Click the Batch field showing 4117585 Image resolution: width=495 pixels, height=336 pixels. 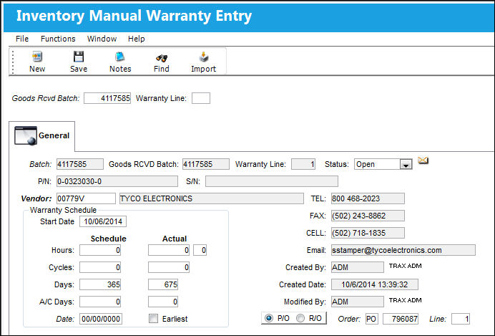(80, 164)
